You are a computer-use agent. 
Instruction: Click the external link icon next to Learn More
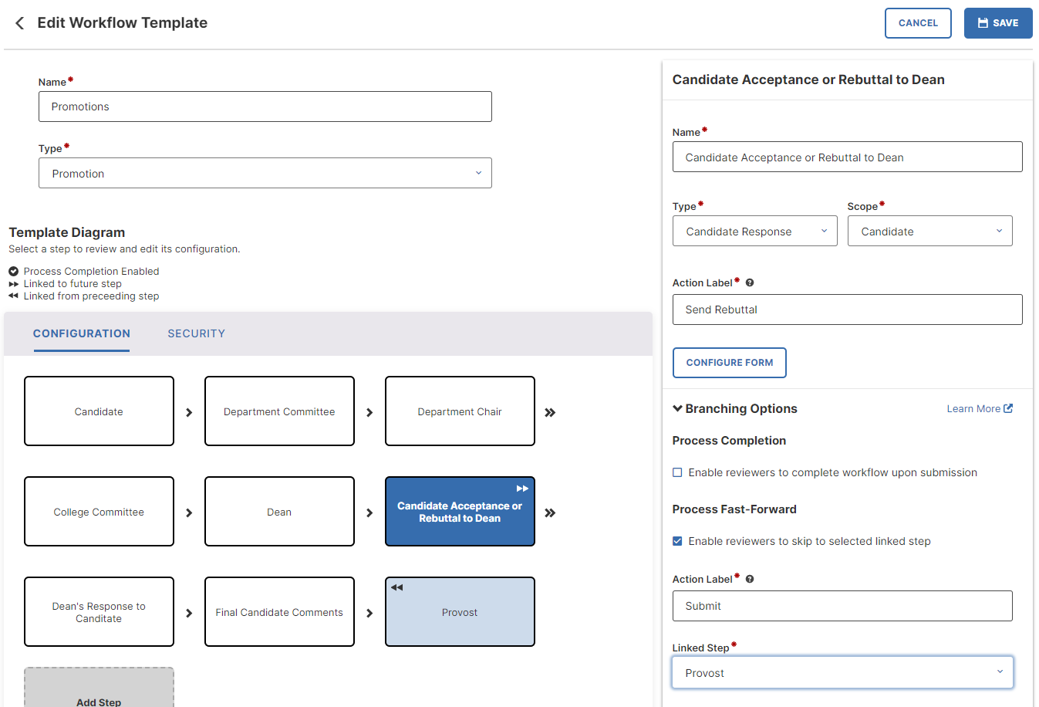click(1008, 409)
